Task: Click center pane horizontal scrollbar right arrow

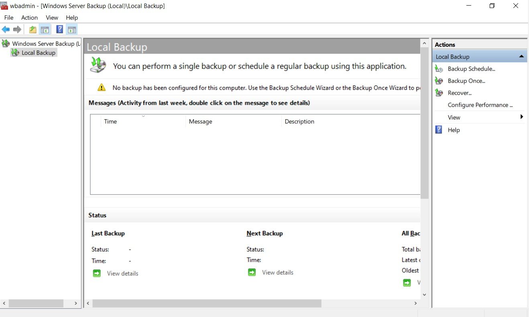Action: (415, 303)
